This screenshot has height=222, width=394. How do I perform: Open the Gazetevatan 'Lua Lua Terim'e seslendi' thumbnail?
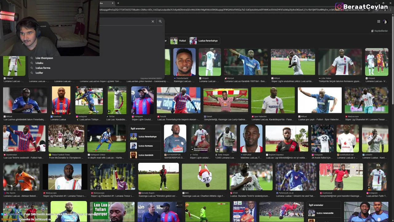coord(24,138)
